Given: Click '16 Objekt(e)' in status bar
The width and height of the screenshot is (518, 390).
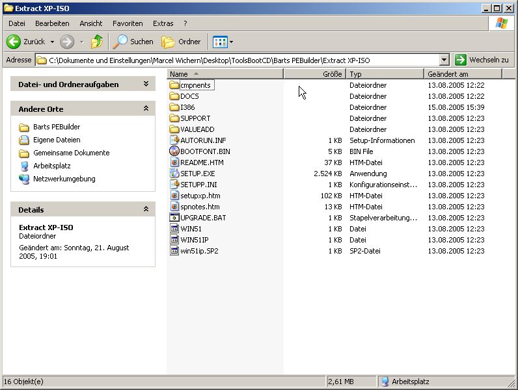Looking at the screenshot, I should point(23,382).
